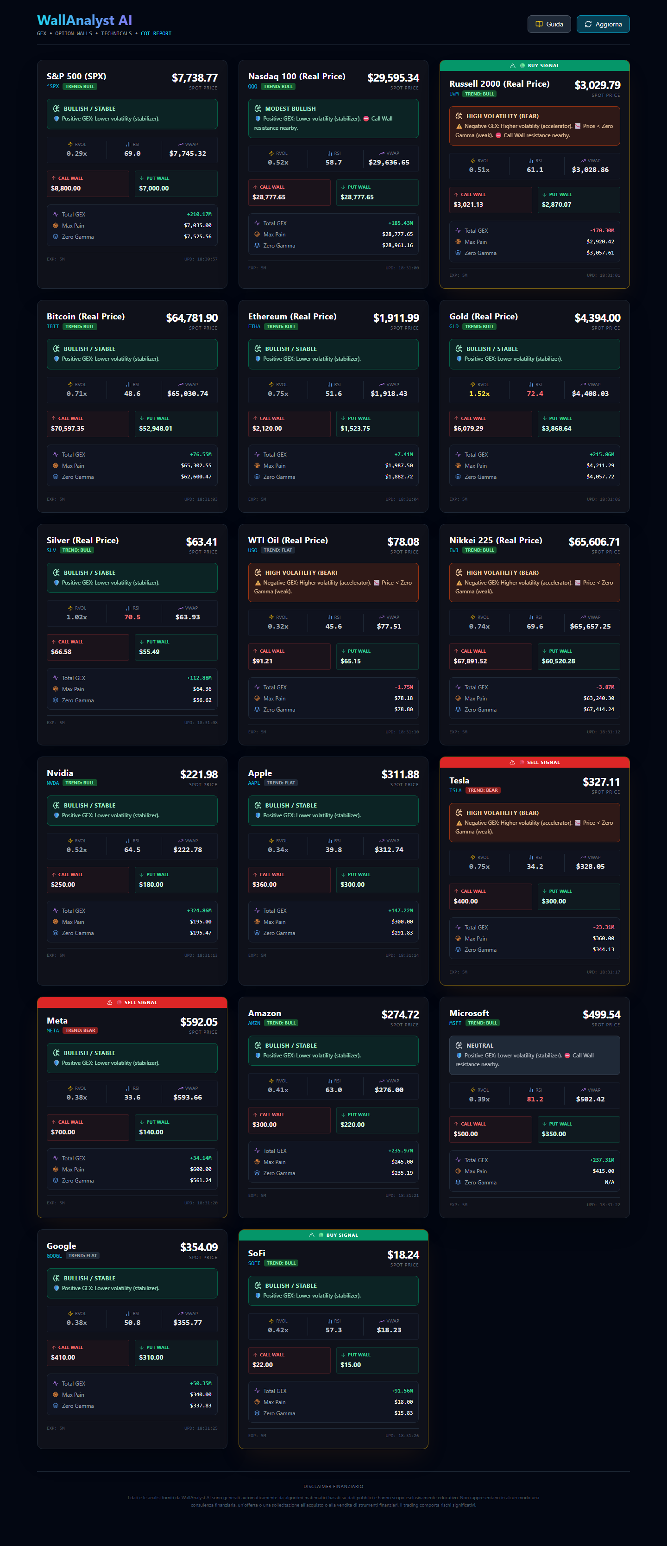Click the IWM ticker label

coord(454,94)
